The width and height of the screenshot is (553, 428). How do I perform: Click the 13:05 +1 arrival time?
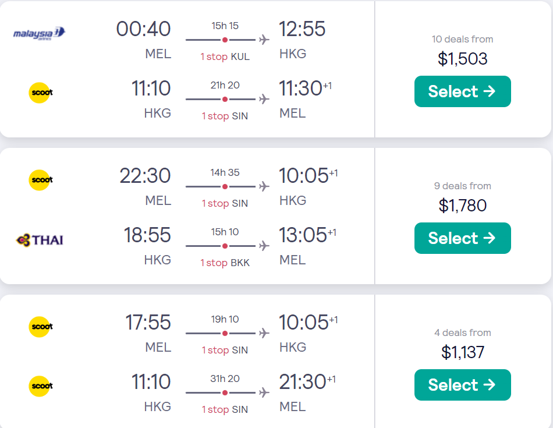(x=307, y=235)
